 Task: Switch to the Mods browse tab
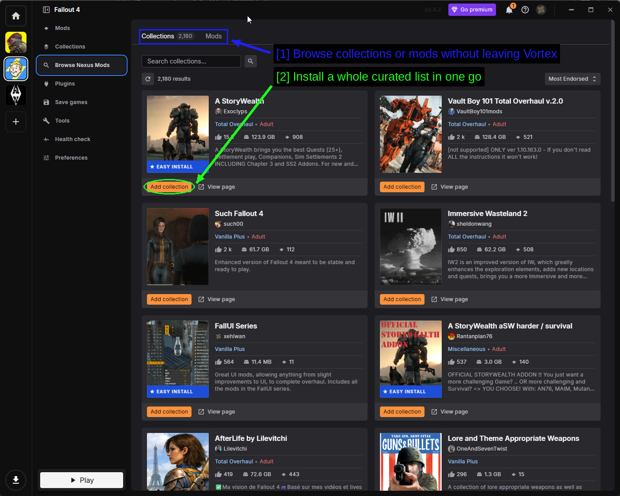[214, 36]
